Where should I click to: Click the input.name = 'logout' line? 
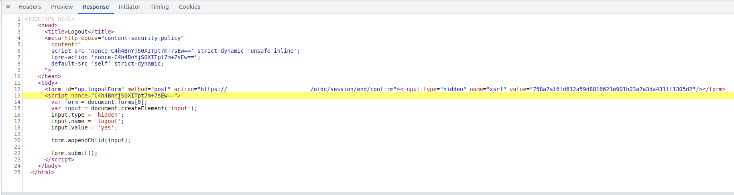click(87, 121)
